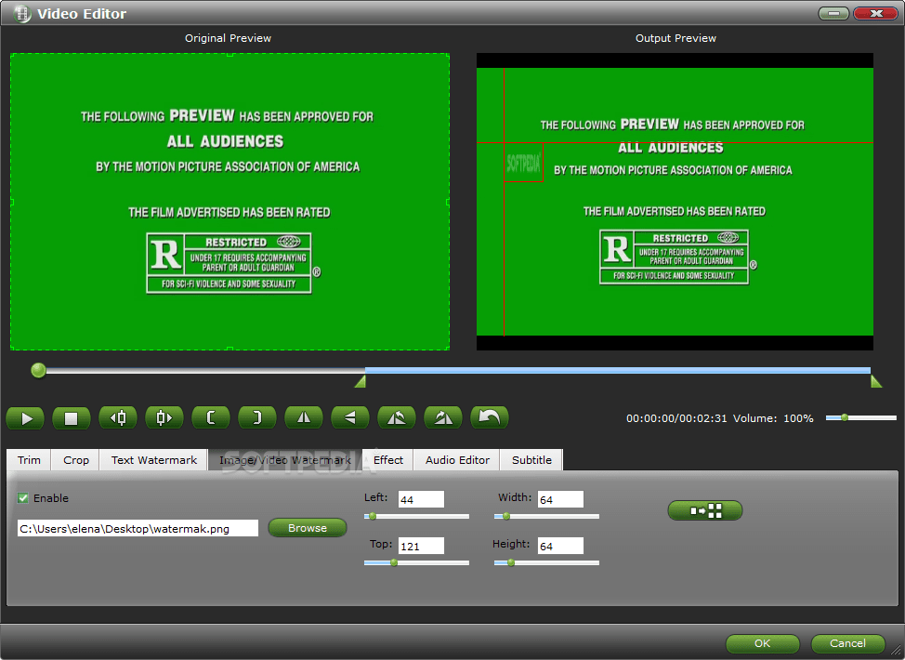Switch to the Crop tab
Image resolution: width=905 pixels, height=660 pixels.
coord(75,460)
